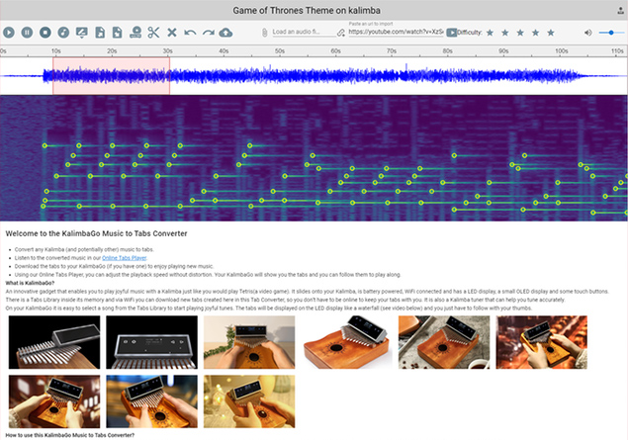This screenshot has height=440, width=628.
Task: Pause the audio playback
Action: point(27,33)
